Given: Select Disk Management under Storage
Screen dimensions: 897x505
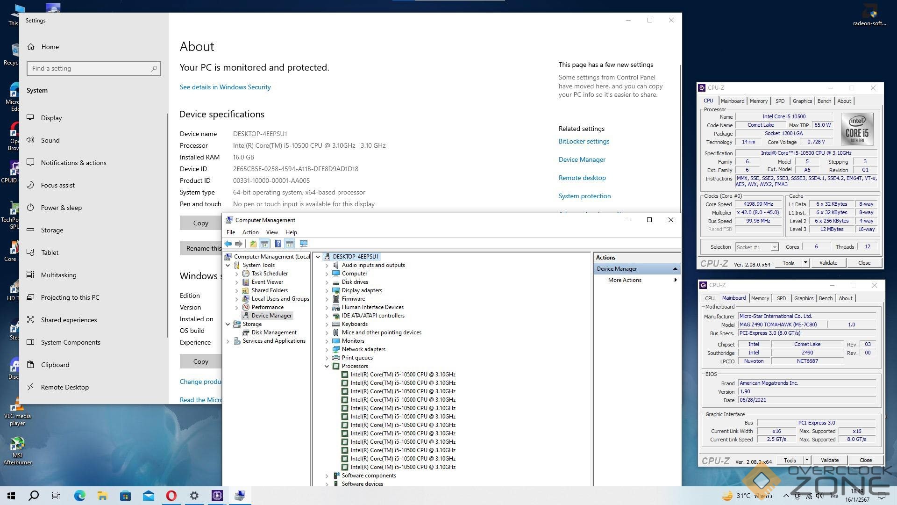Looking at the screenshot, I should (x=274, y=332).
